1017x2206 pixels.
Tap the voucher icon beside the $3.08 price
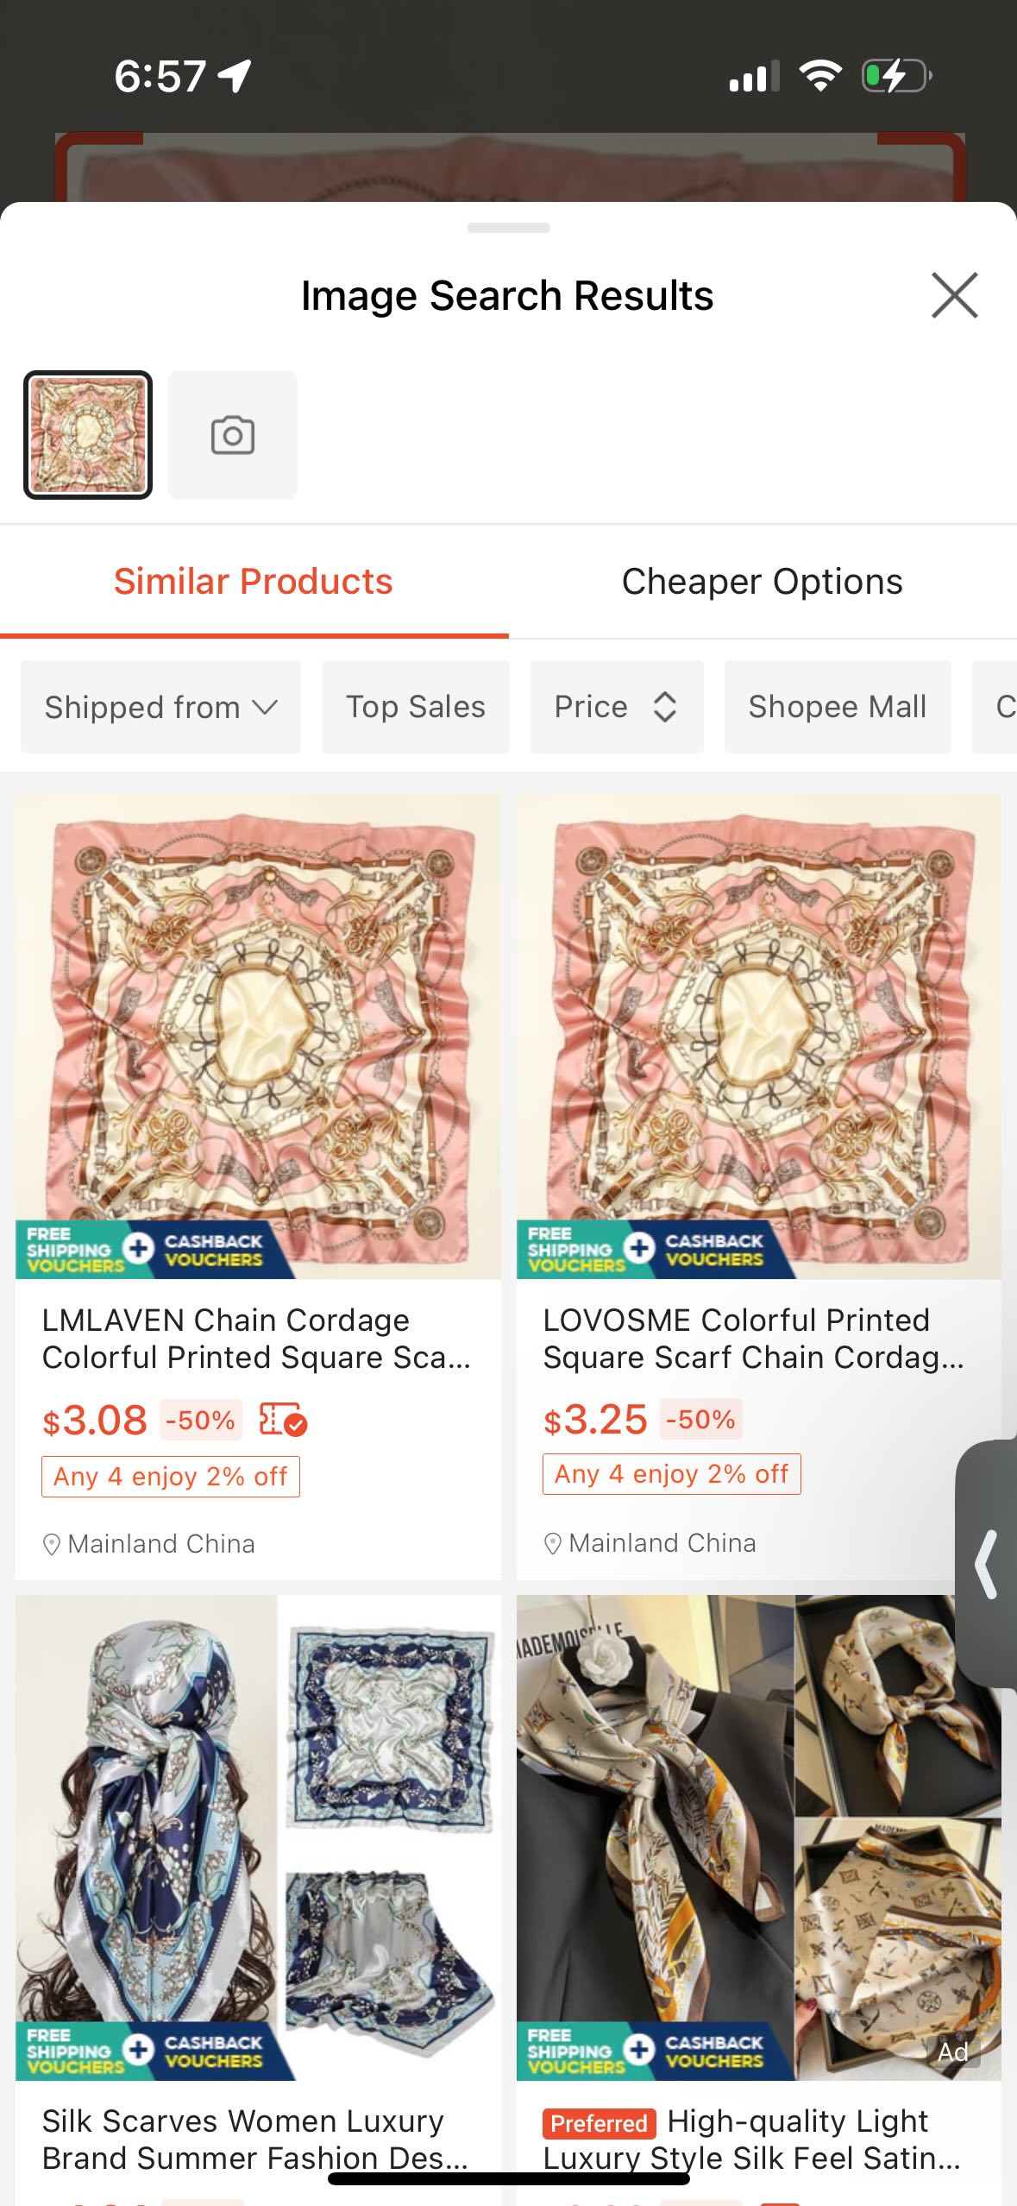283,1420
